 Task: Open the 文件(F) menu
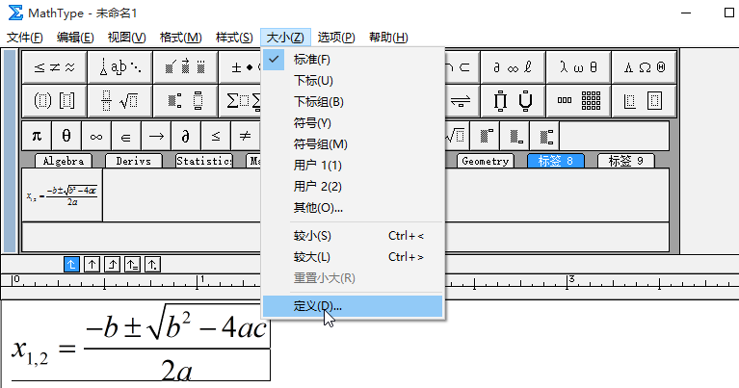click(25, 38)
